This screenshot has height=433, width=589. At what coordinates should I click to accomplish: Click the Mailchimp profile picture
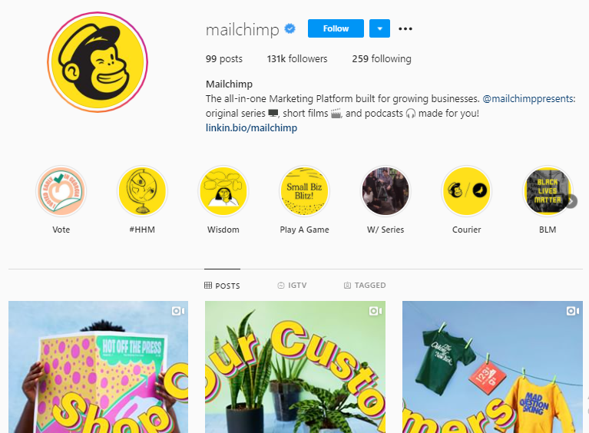[x=98, y=62]
